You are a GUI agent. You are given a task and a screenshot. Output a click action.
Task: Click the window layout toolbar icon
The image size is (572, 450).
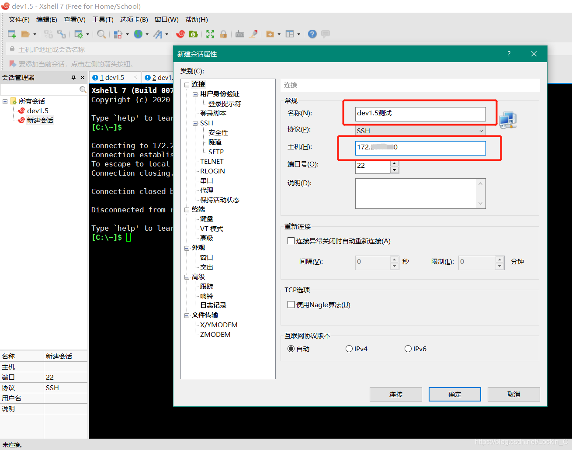290,34
